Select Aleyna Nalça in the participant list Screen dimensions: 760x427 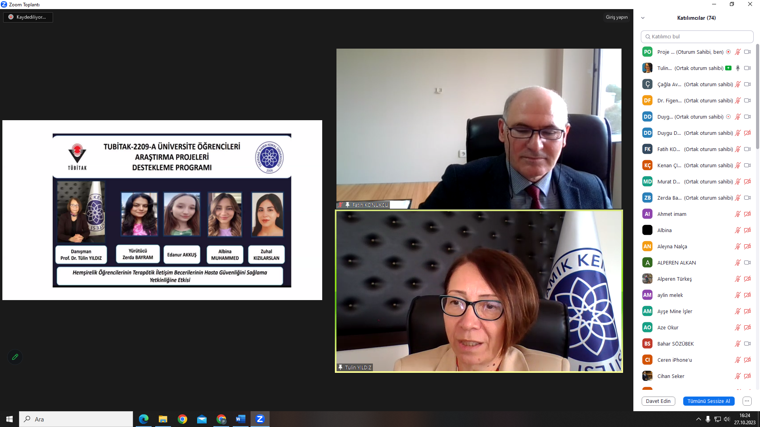tap(672, 246)
